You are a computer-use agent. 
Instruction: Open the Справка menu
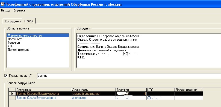19,11
